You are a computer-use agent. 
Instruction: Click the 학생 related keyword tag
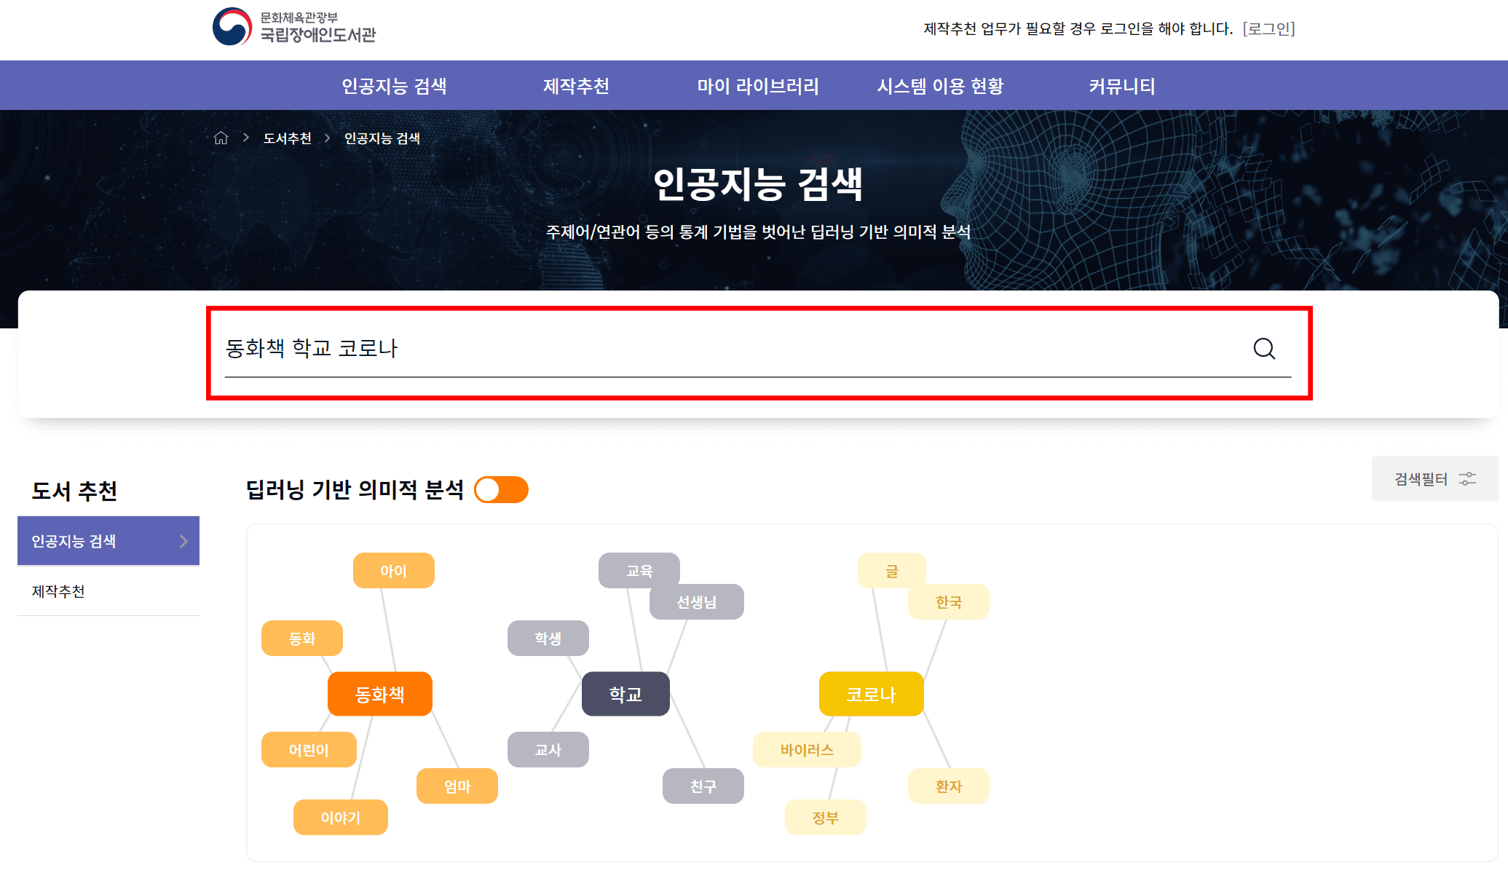548,638
